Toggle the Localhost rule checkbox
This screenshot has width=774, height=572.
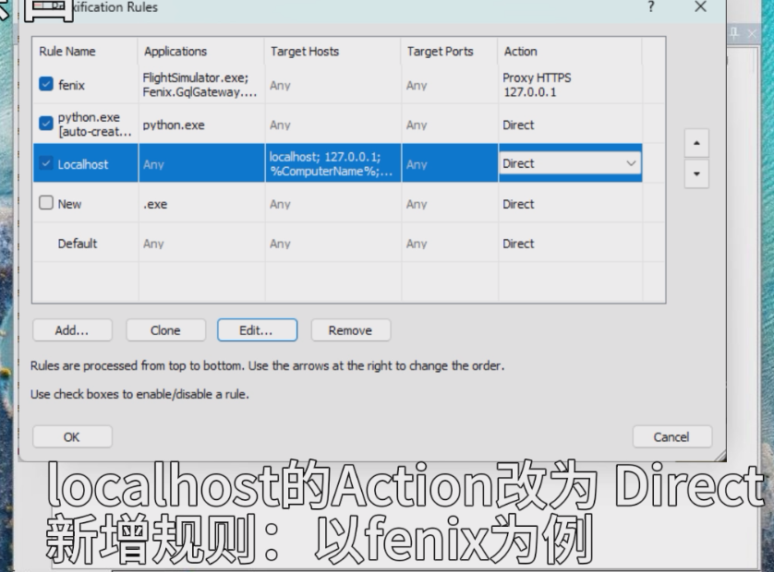[46, 164]
